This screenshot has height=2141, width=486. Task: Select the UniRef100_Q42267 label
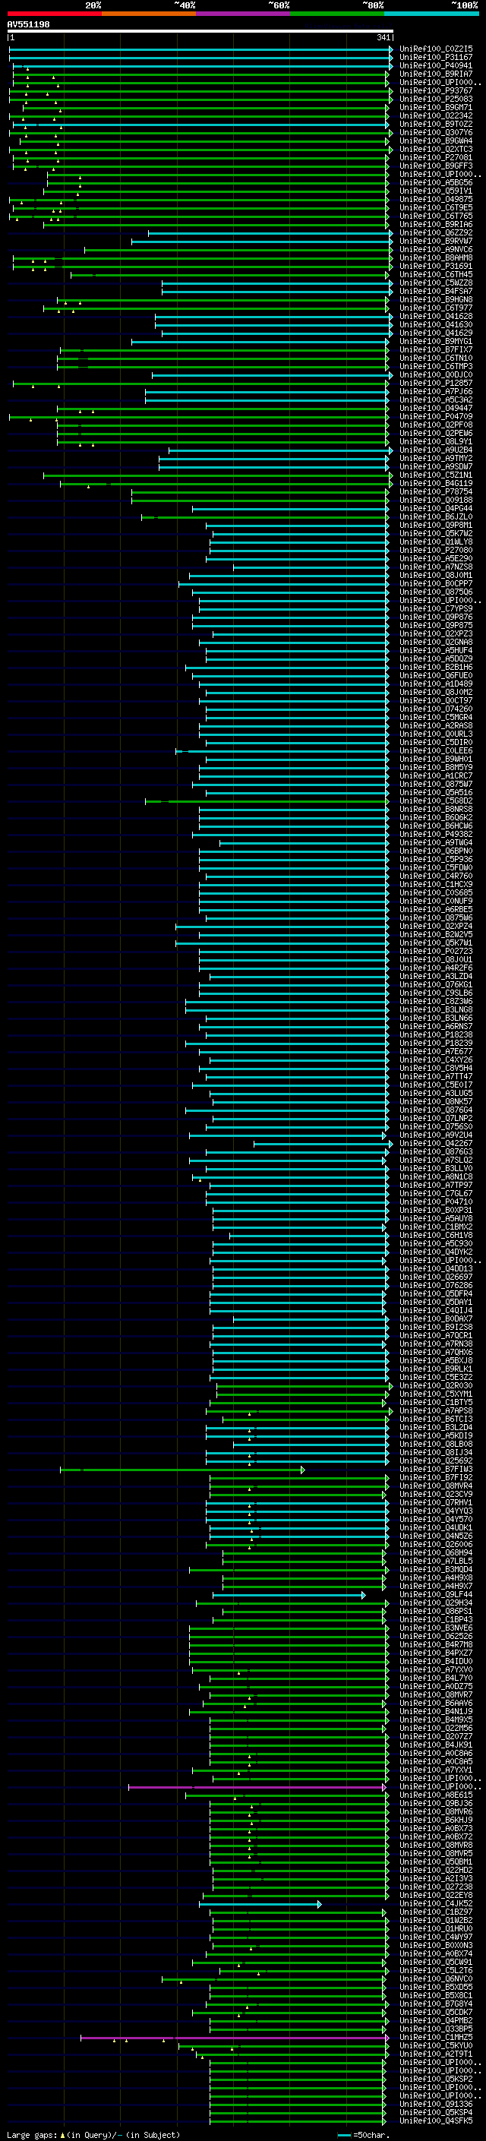(x=436, y=1143)
